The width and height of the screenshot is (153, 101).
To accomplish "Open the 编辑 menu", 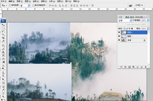I will pyautogui.click(x=12, y=1).
